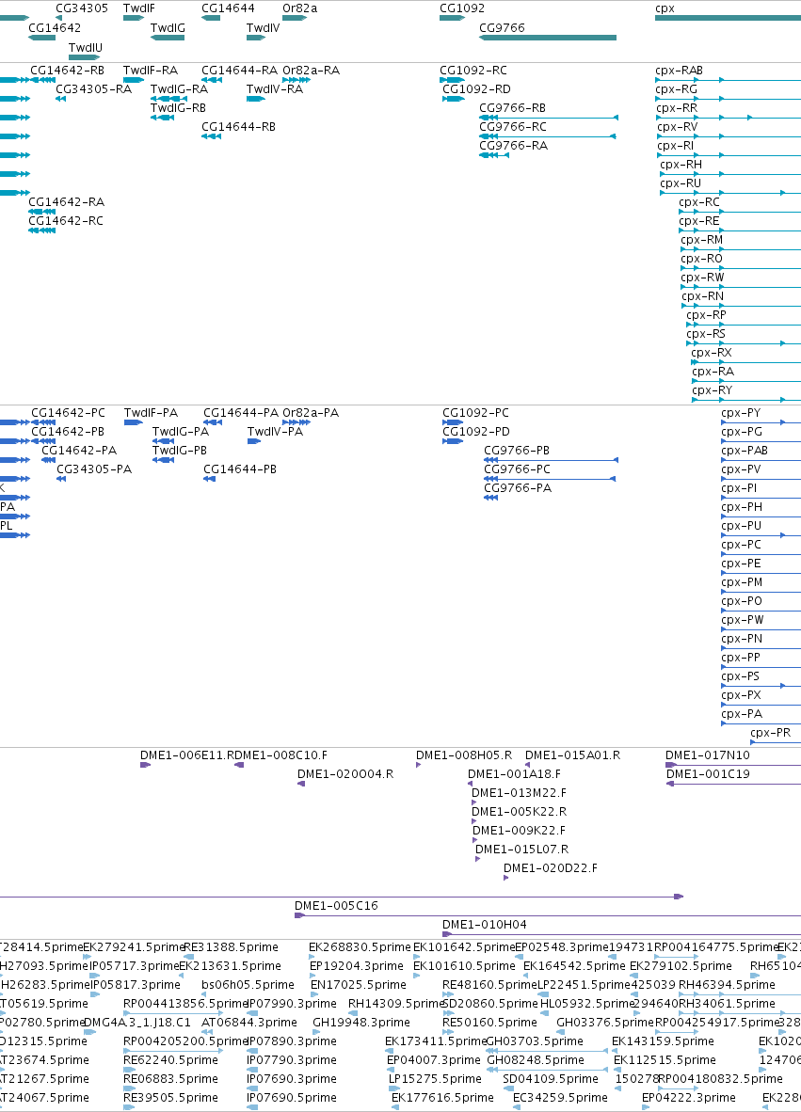Select the TwdlU gene label
The width and height of the screenshot is (801, 1112).
click(x=85, y=48)
